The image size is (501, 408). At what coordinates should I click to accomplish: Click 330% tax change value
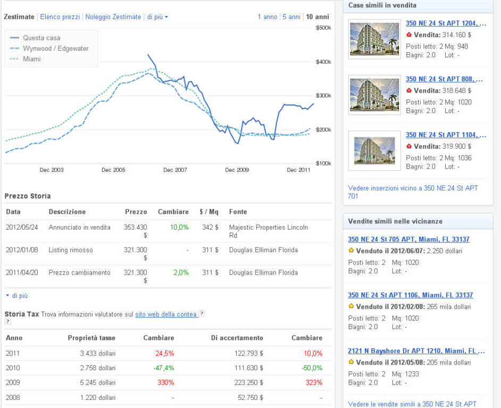[165, 382]
